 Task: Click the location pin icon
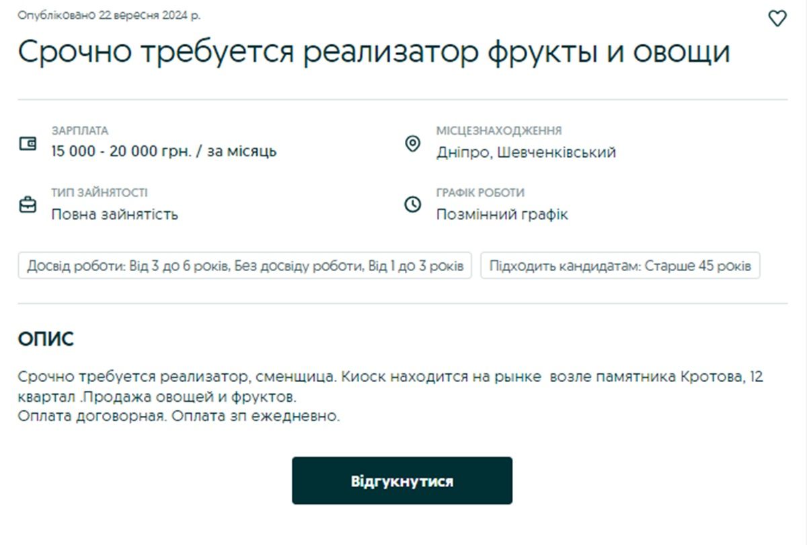click(x=412, y=143)
